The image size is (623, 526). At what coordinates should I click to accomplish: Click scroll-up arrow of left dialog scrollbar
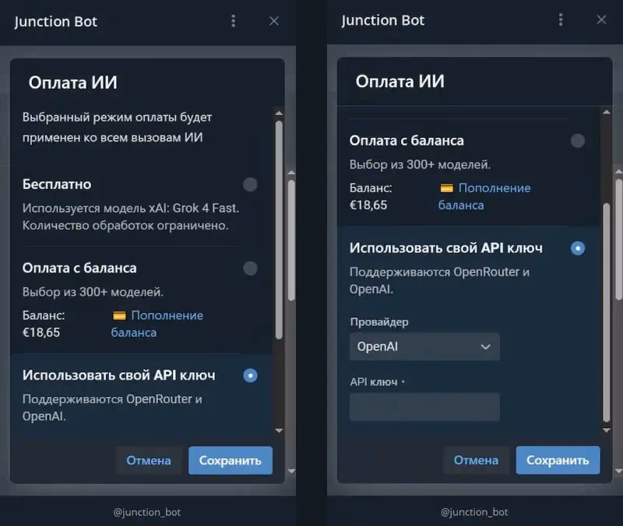279,114
